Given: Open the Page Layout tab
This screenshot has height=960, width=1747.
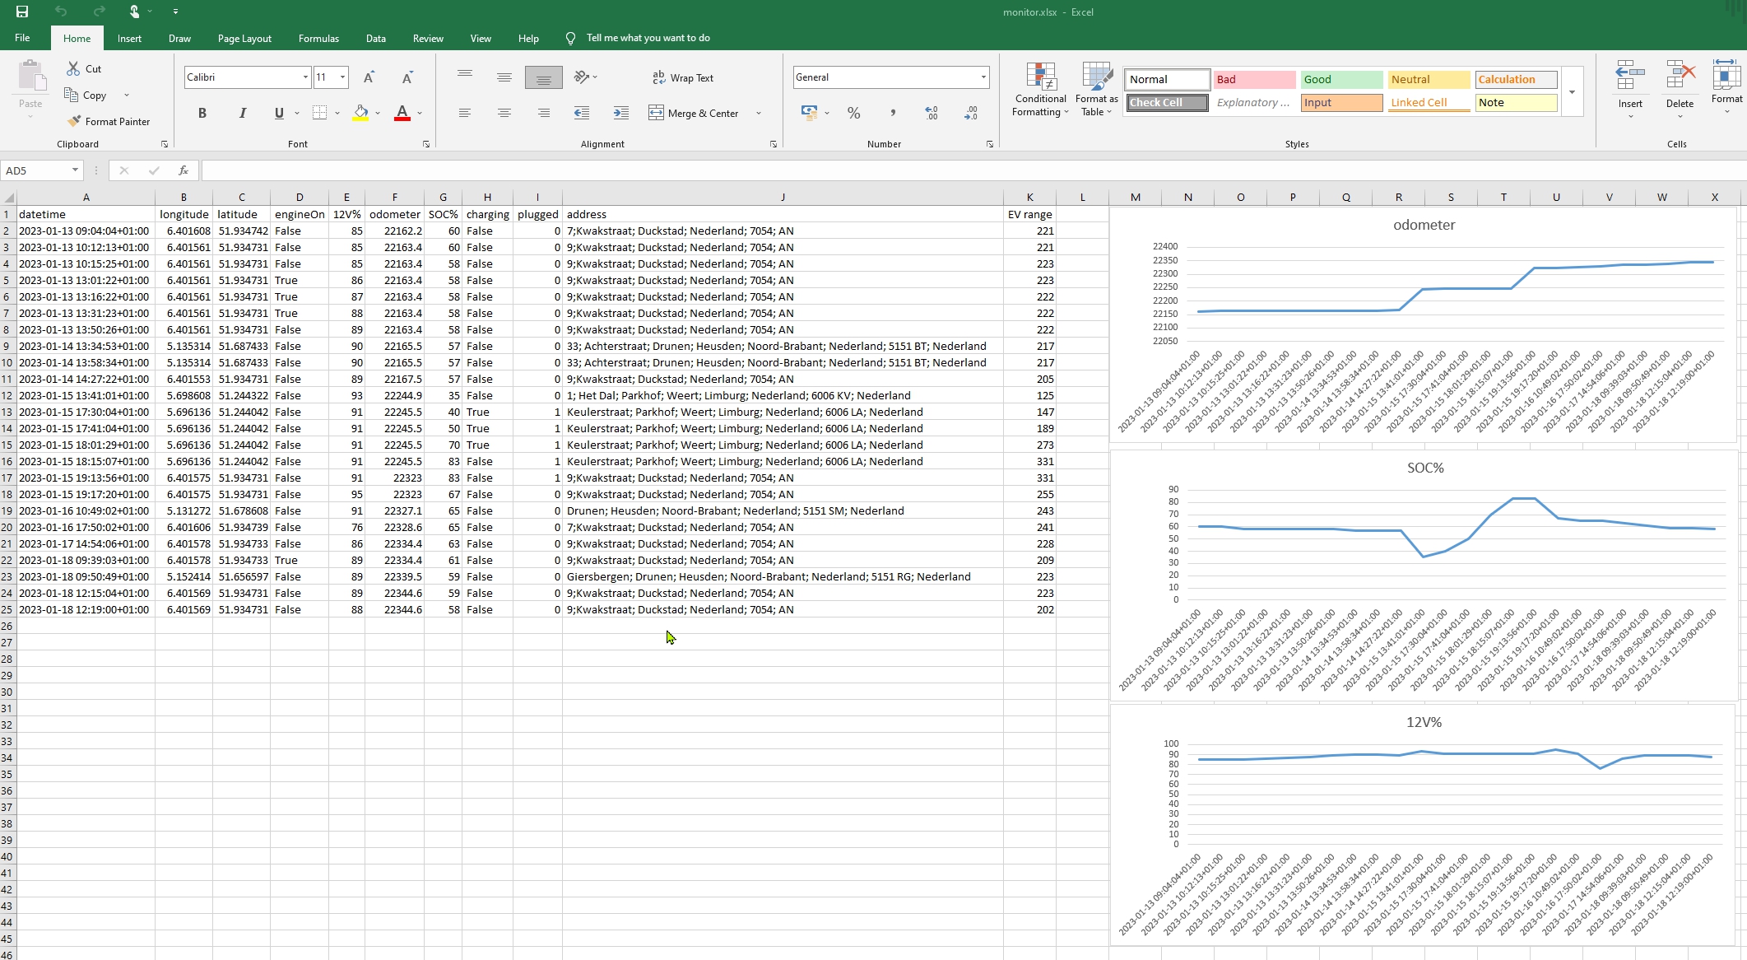Looking at the screenshot, I should tap(244, 38).
